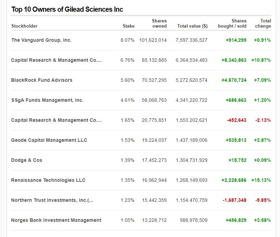Open Renaissance Technologies LLC entry
The image size is (280, 237).
48,180
